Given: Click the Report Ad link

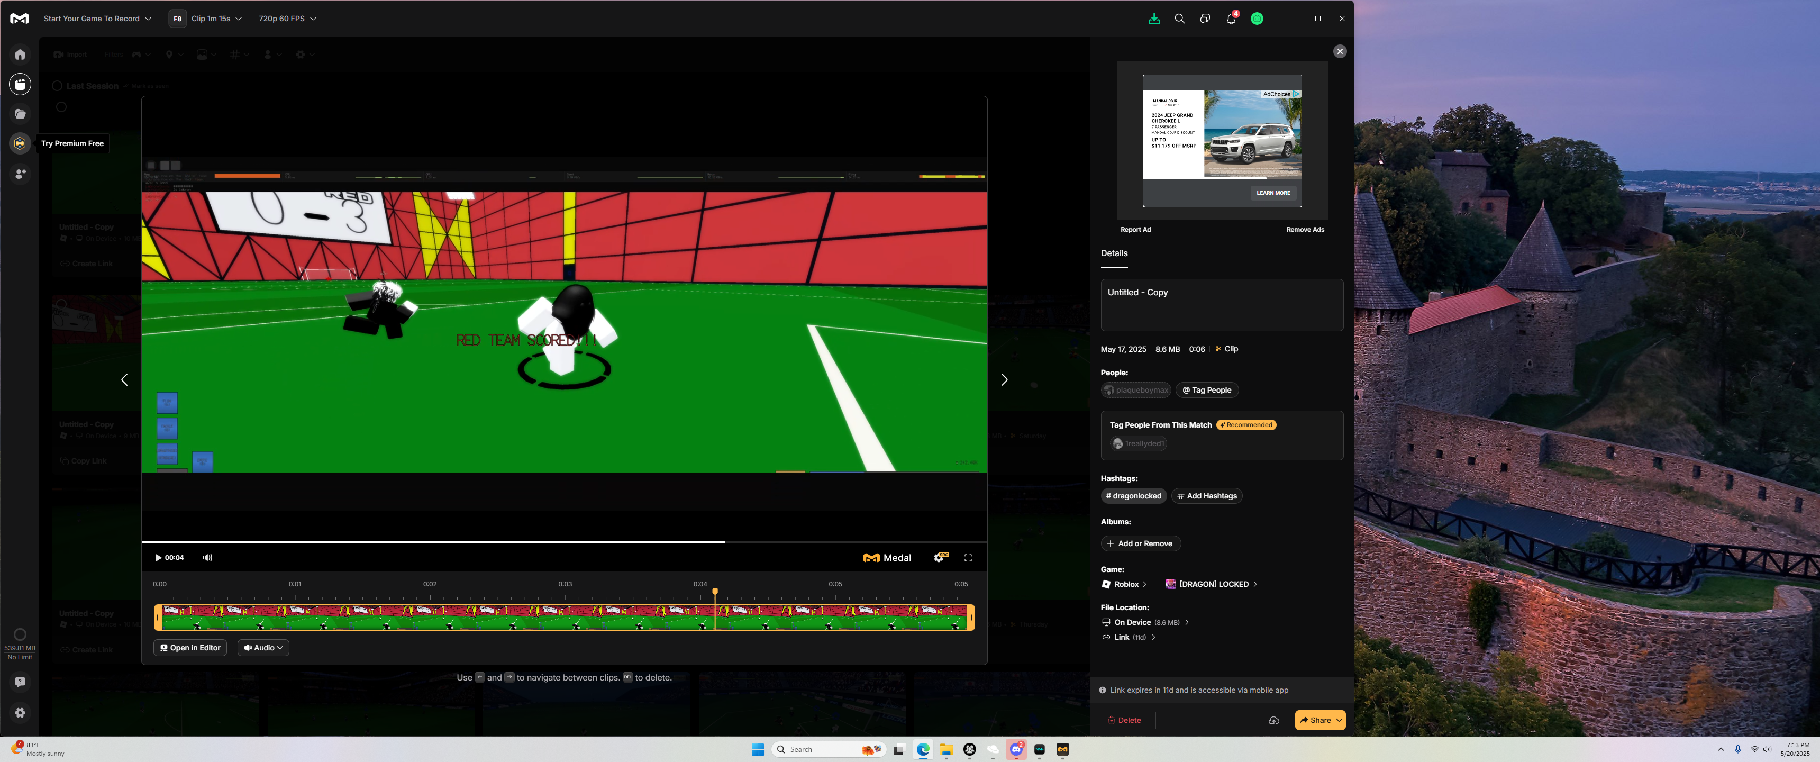Looking at the screenshot, I should tap(1135, 230).
